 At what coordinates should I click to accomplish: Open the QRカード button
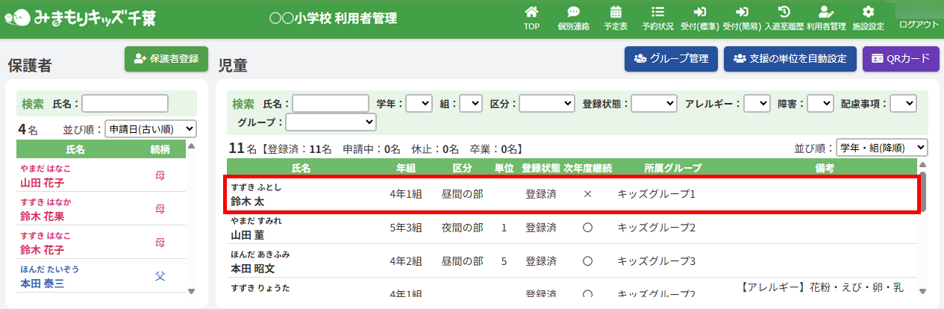pyautogui.click(x=901, y=58)
